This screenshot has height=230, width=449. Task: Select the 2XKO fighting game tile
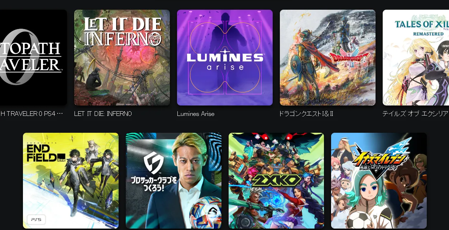pyautogui.click(x=276, y=181)
